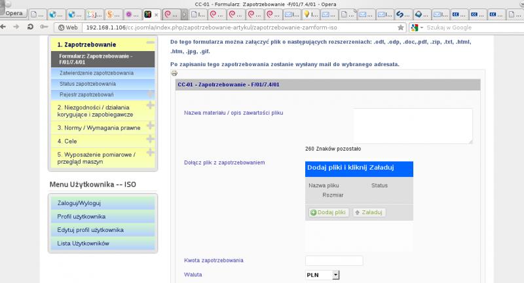Open the Waluta PLN currency dropdown
Viewport: 524px width, 283px height.
[336, 275]
